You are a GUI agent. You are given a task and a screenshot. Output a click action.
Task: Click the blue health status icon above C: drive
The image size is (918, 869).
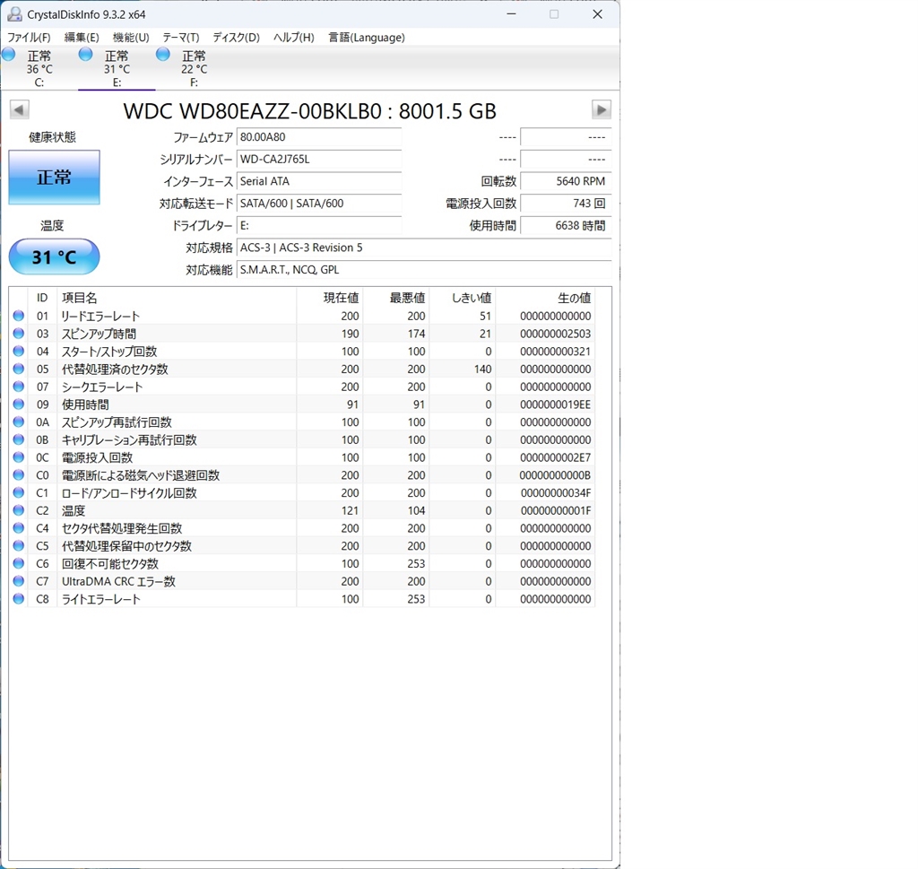click(x=9, y=55)
